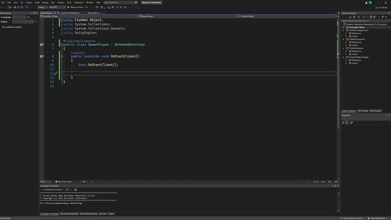391x220 pixels.
Task: Open the Help menu
Action: (98, 2)
